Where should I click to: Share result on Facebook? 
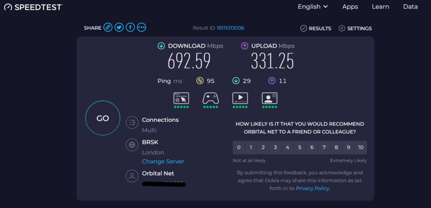click(x=130, y=27)
